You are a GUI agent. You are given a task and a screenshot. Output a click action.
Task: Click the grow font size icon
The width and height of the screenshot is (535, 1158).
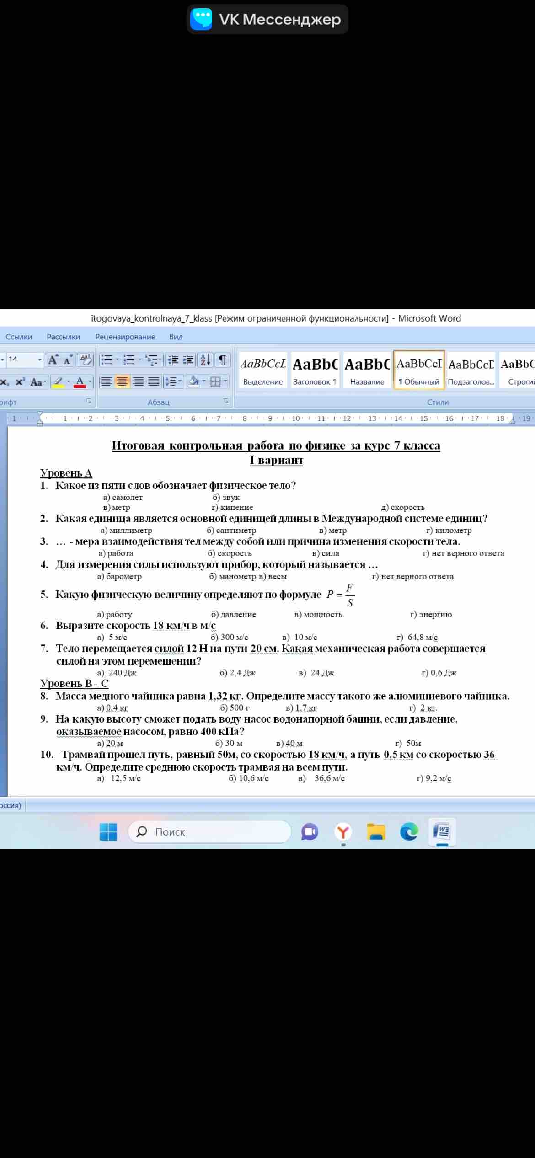pyautogui.click(x=53, y=359)
